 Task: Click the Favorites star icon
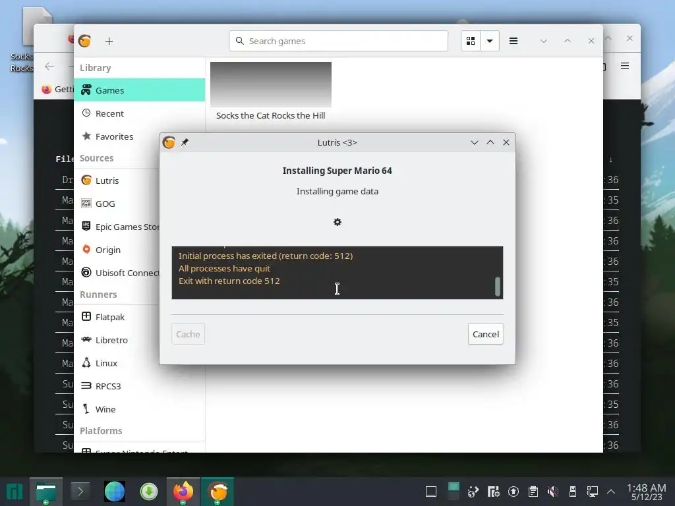click(x=86, y=136)
